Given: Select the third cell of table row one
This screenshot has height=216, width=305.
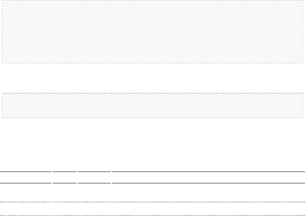Looking at the screenshot, I should [94, 193].
